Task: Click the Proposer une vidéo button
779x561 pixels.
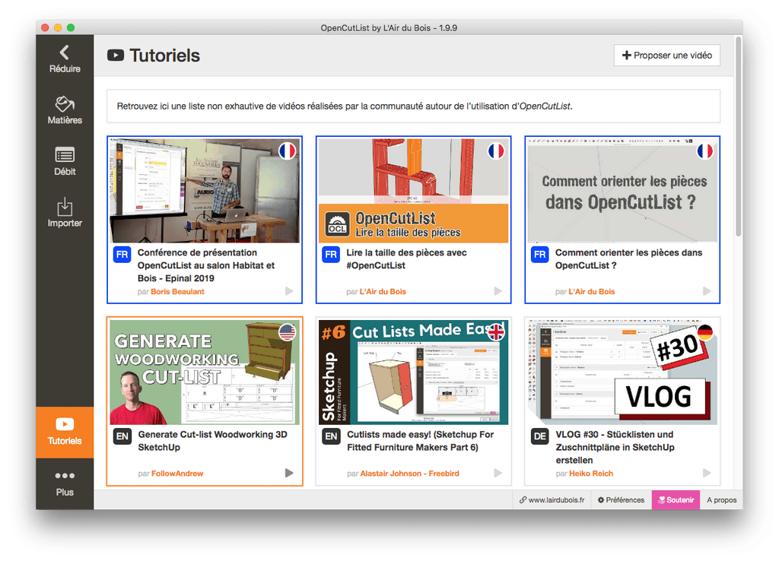Action: [666, 55]
